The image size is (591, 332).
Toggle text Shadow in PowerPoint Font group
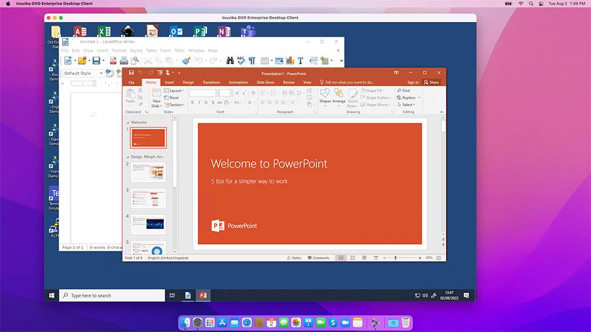213,103
